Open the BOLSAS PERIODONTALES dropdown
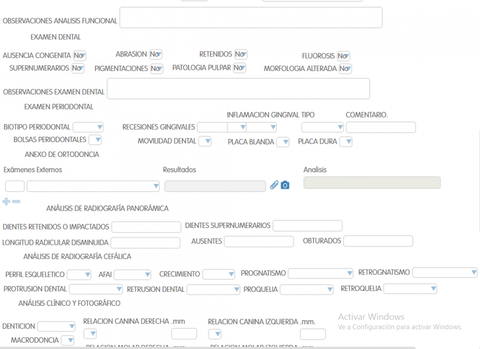The image size is (480, 349). (95, 140)
